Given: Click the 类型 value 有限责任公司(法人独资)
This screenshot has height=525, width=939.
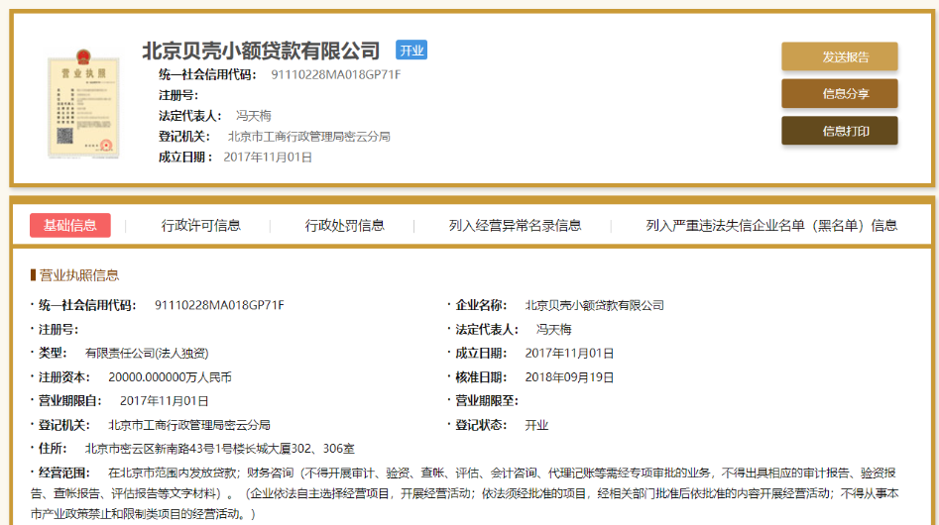Looking at the screenshot, I should click(147, 354).
